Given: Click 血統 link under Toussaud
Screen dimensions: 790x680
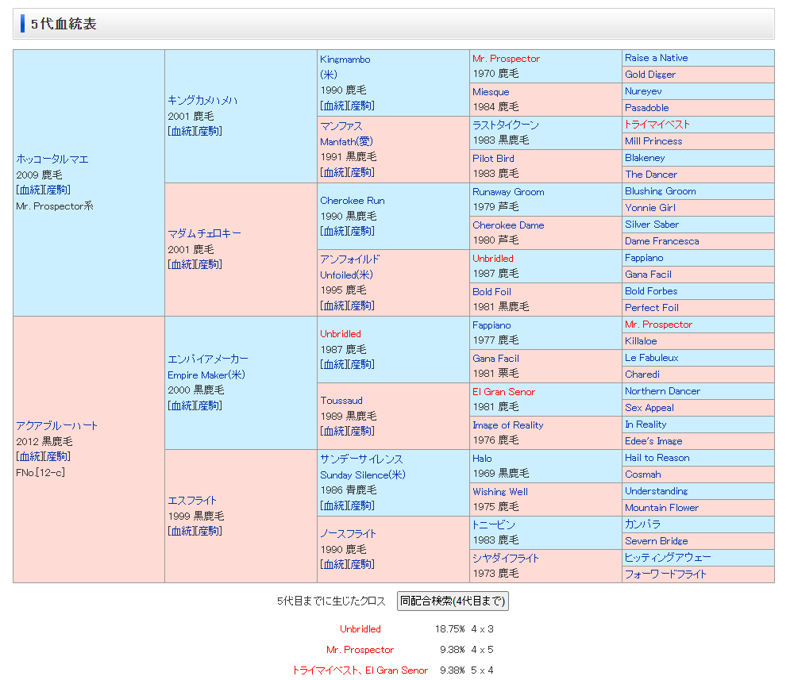Looking at the screenshot, I should coord(333,431).
